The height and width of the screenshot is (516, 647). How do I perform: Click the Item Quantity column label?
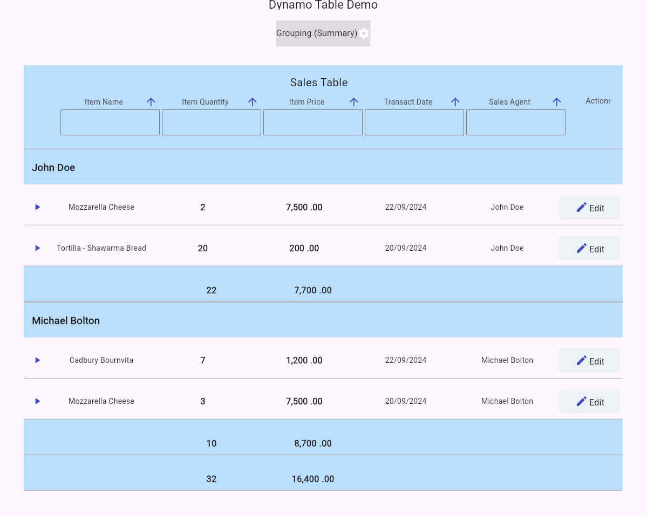[205, 102]
